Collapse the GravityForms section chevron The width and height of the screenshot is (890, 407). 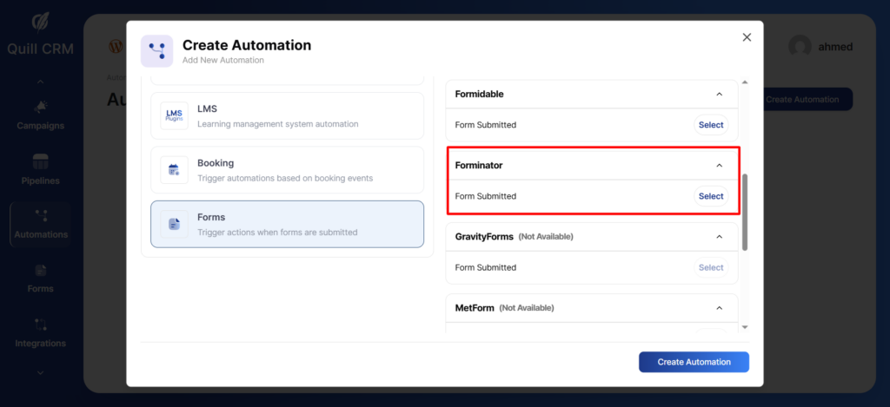pos(719,236)
